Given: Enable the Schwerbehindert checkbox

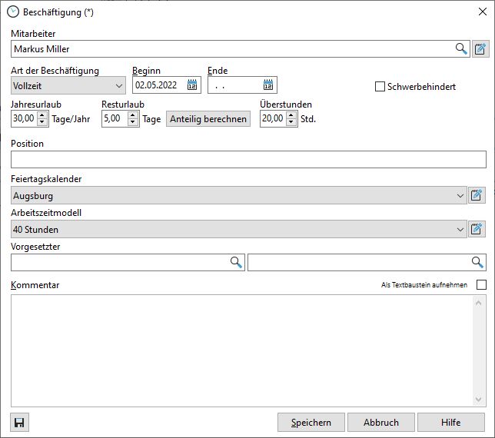Looking at the screenshot, I should [x=380, y=87].
